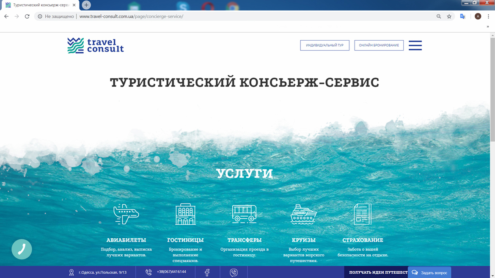Reload the page with refresh button

pos(27,17)
